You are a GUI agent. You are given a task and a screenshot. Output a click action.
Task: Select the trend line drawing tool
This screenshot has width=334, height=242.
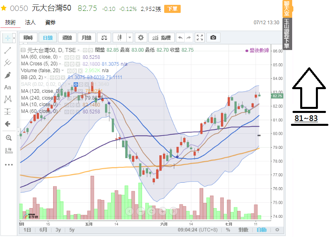coord(8,50)
